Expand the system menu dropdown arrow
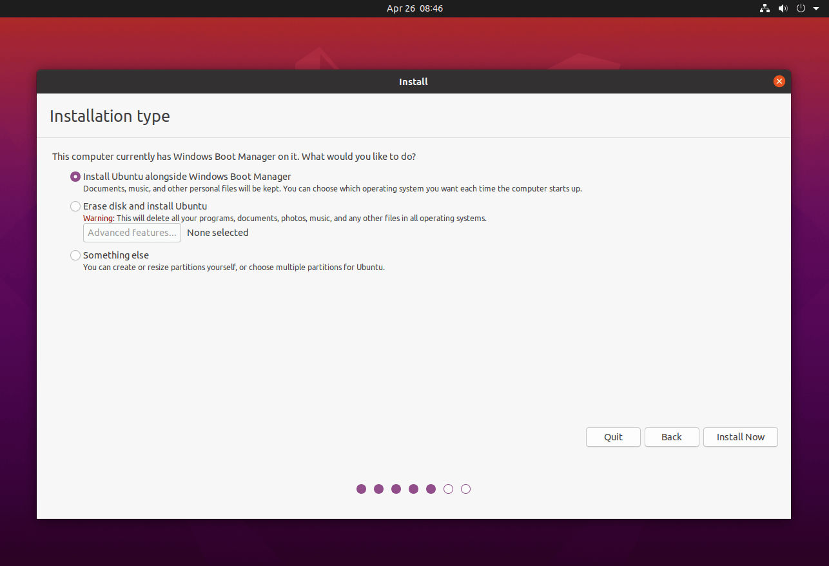829x566 pixels. click(815, 8)
